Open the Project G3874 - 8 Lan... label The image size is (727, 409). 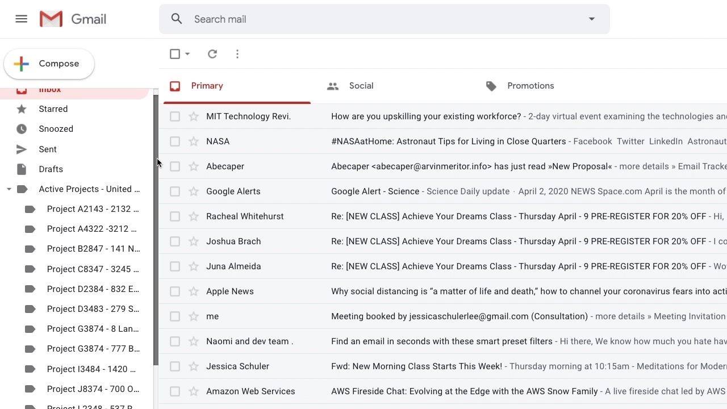pyautogui.click(x=93, y=329)
